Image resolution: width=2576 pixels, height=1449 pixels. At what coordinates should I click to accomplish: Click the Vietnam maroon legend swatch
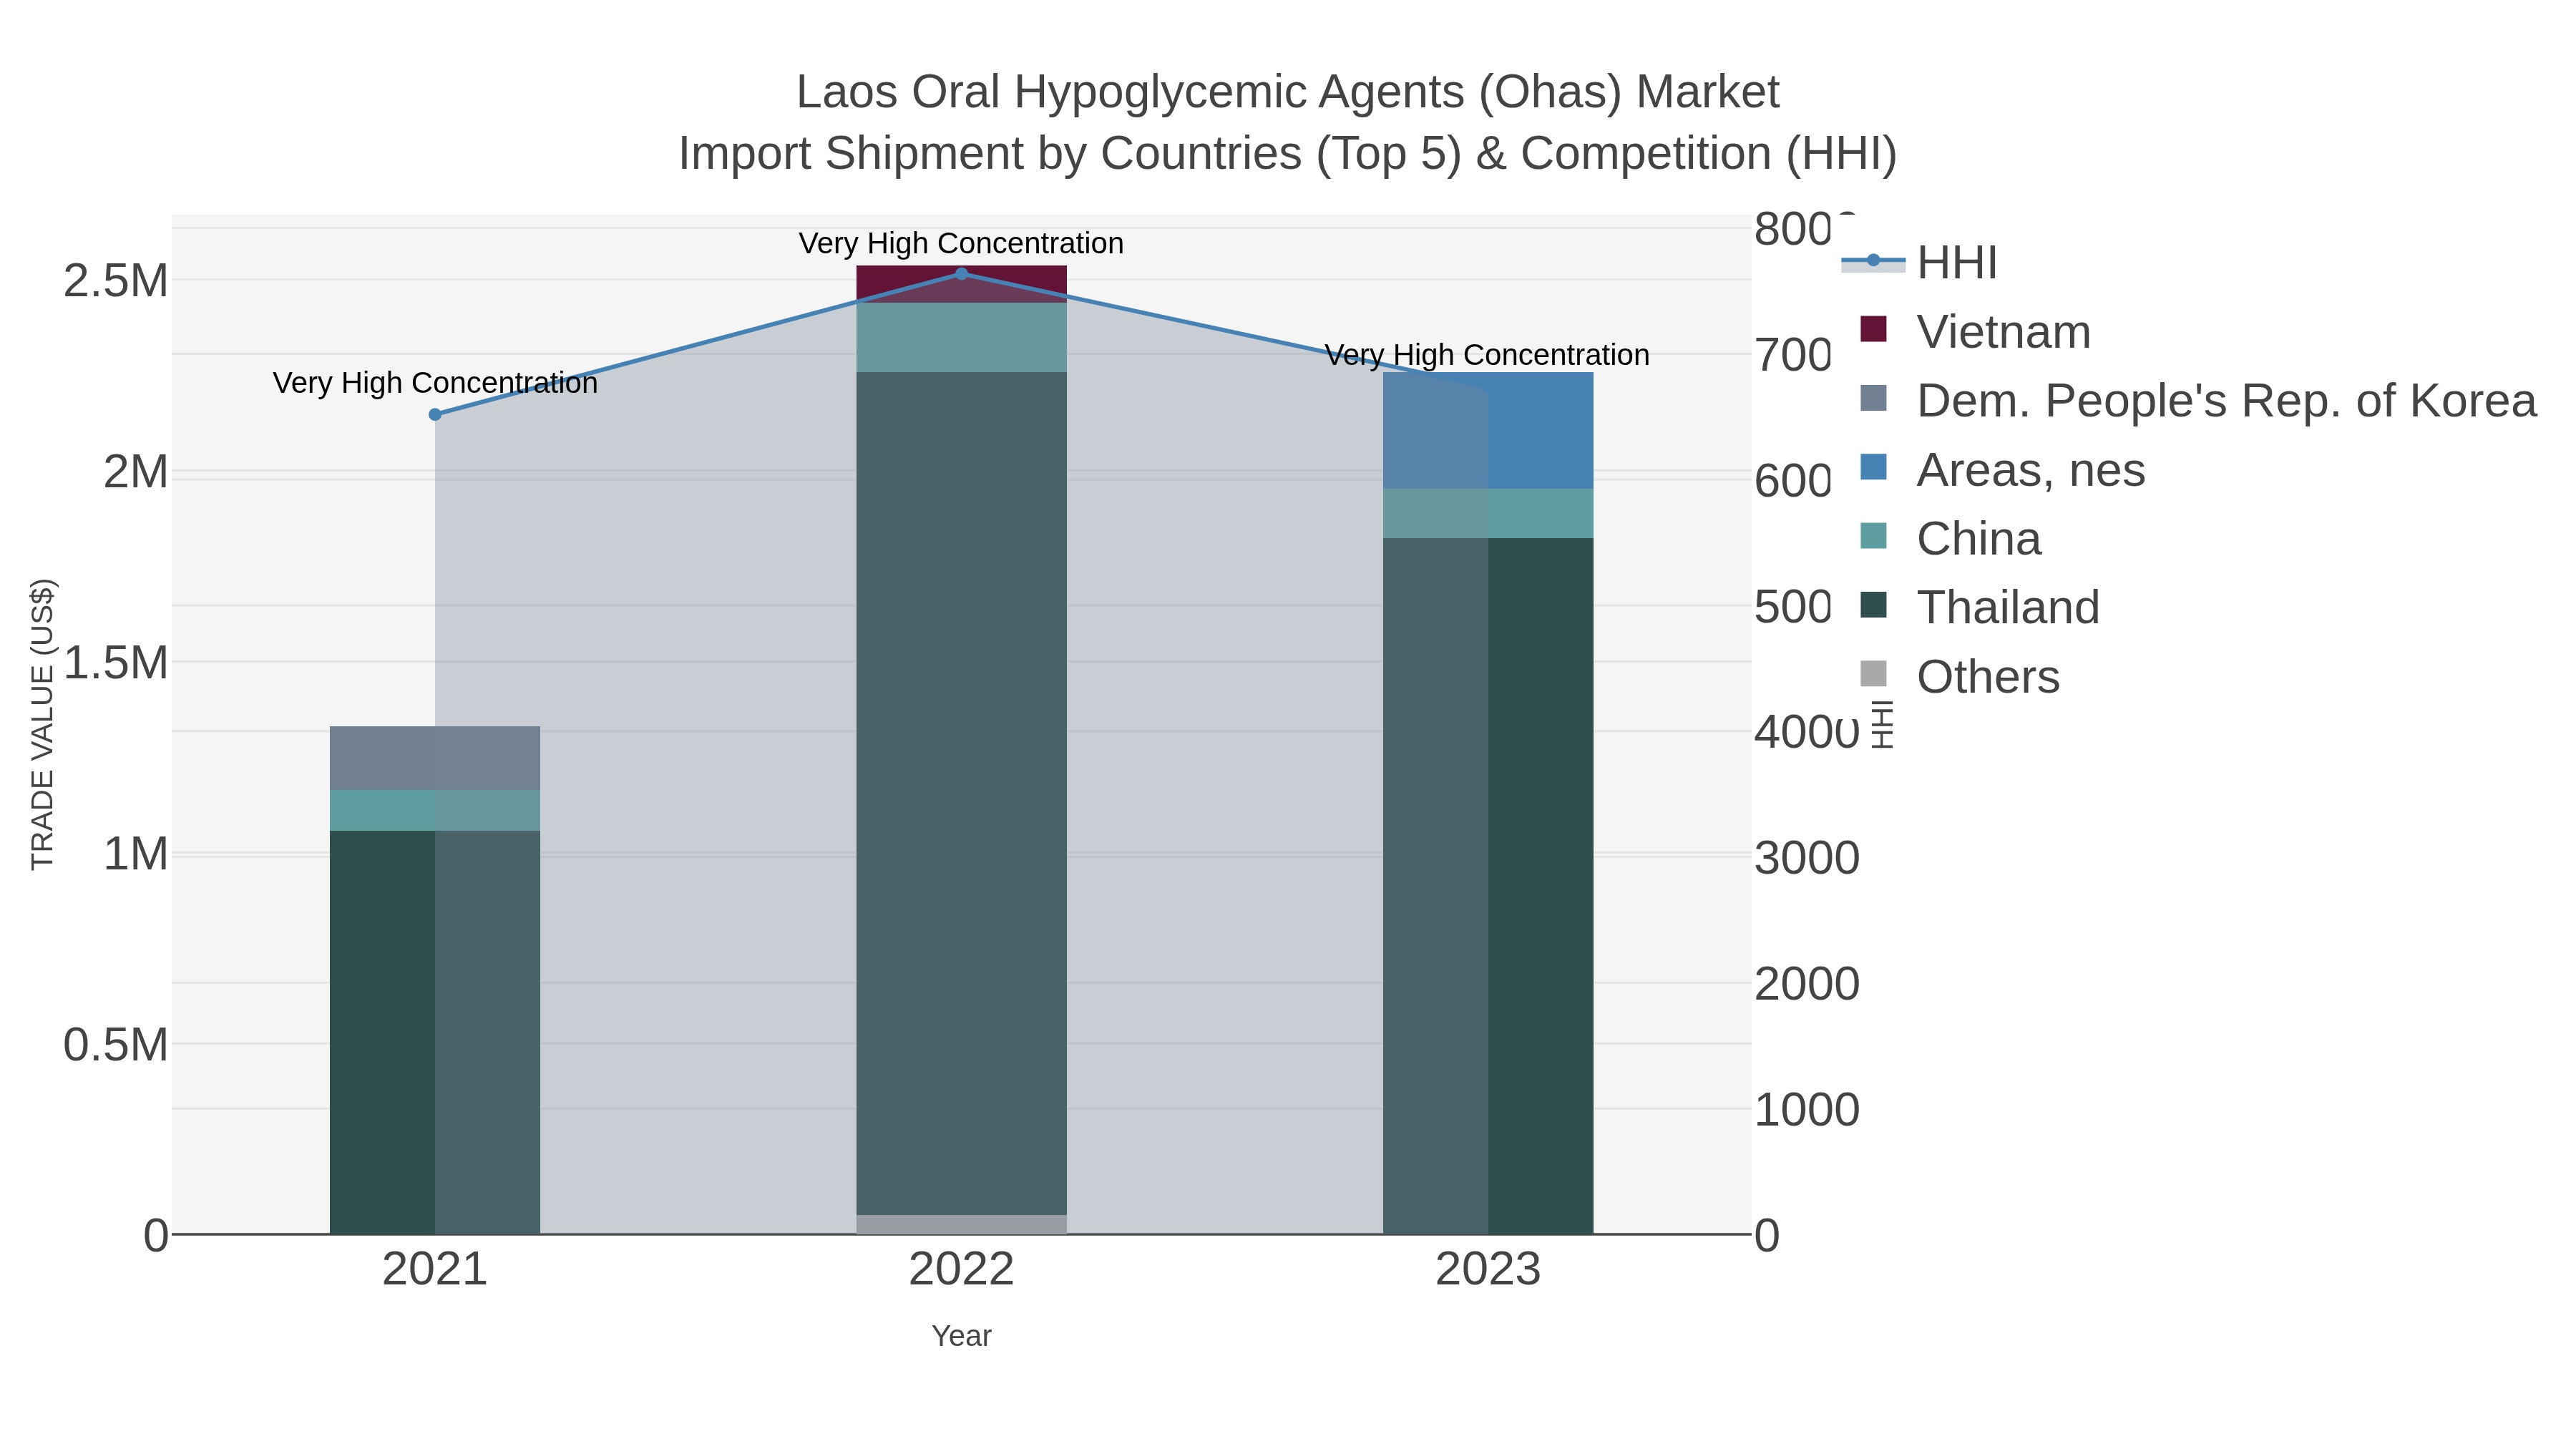coord(1873,329)
